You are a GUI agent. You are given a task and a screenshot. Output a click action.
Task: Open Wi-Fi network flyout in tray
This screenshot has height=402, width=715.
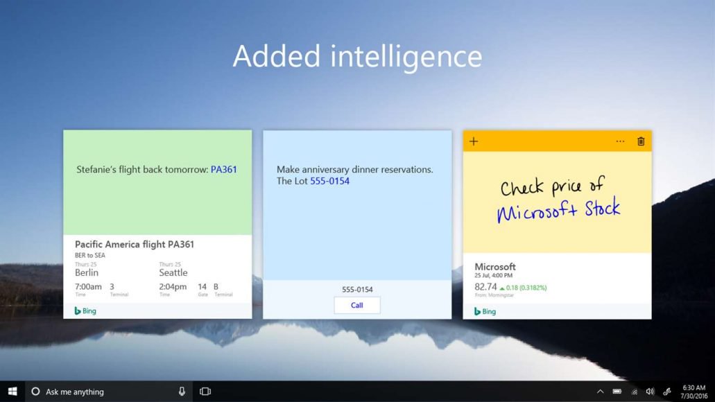click(634, 392)
